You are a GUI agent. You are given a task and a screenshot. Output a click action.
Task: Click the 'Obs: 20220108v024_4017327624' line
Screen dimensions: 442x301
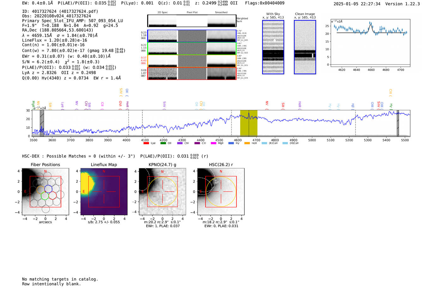tap(57, 16)
